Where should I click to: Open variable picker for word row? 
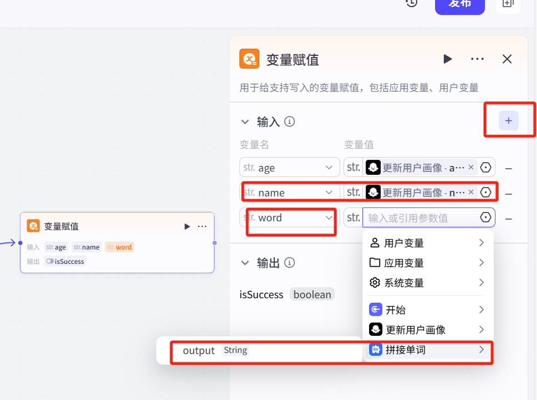click(485, 217)
